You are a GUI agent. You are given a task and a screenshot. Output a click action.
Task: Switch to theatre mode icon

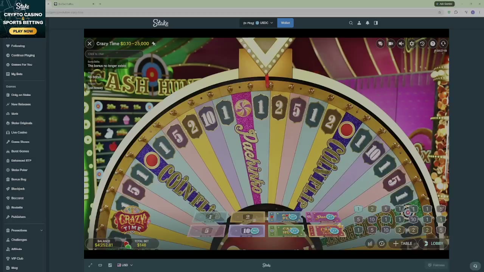coord(100,265)
